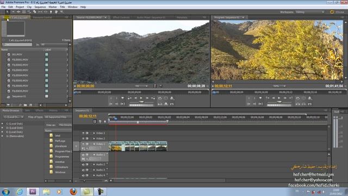The height and width of the screenshot is (196, 348).
Task: Select the Slip tool
Action: pos(40,12)
